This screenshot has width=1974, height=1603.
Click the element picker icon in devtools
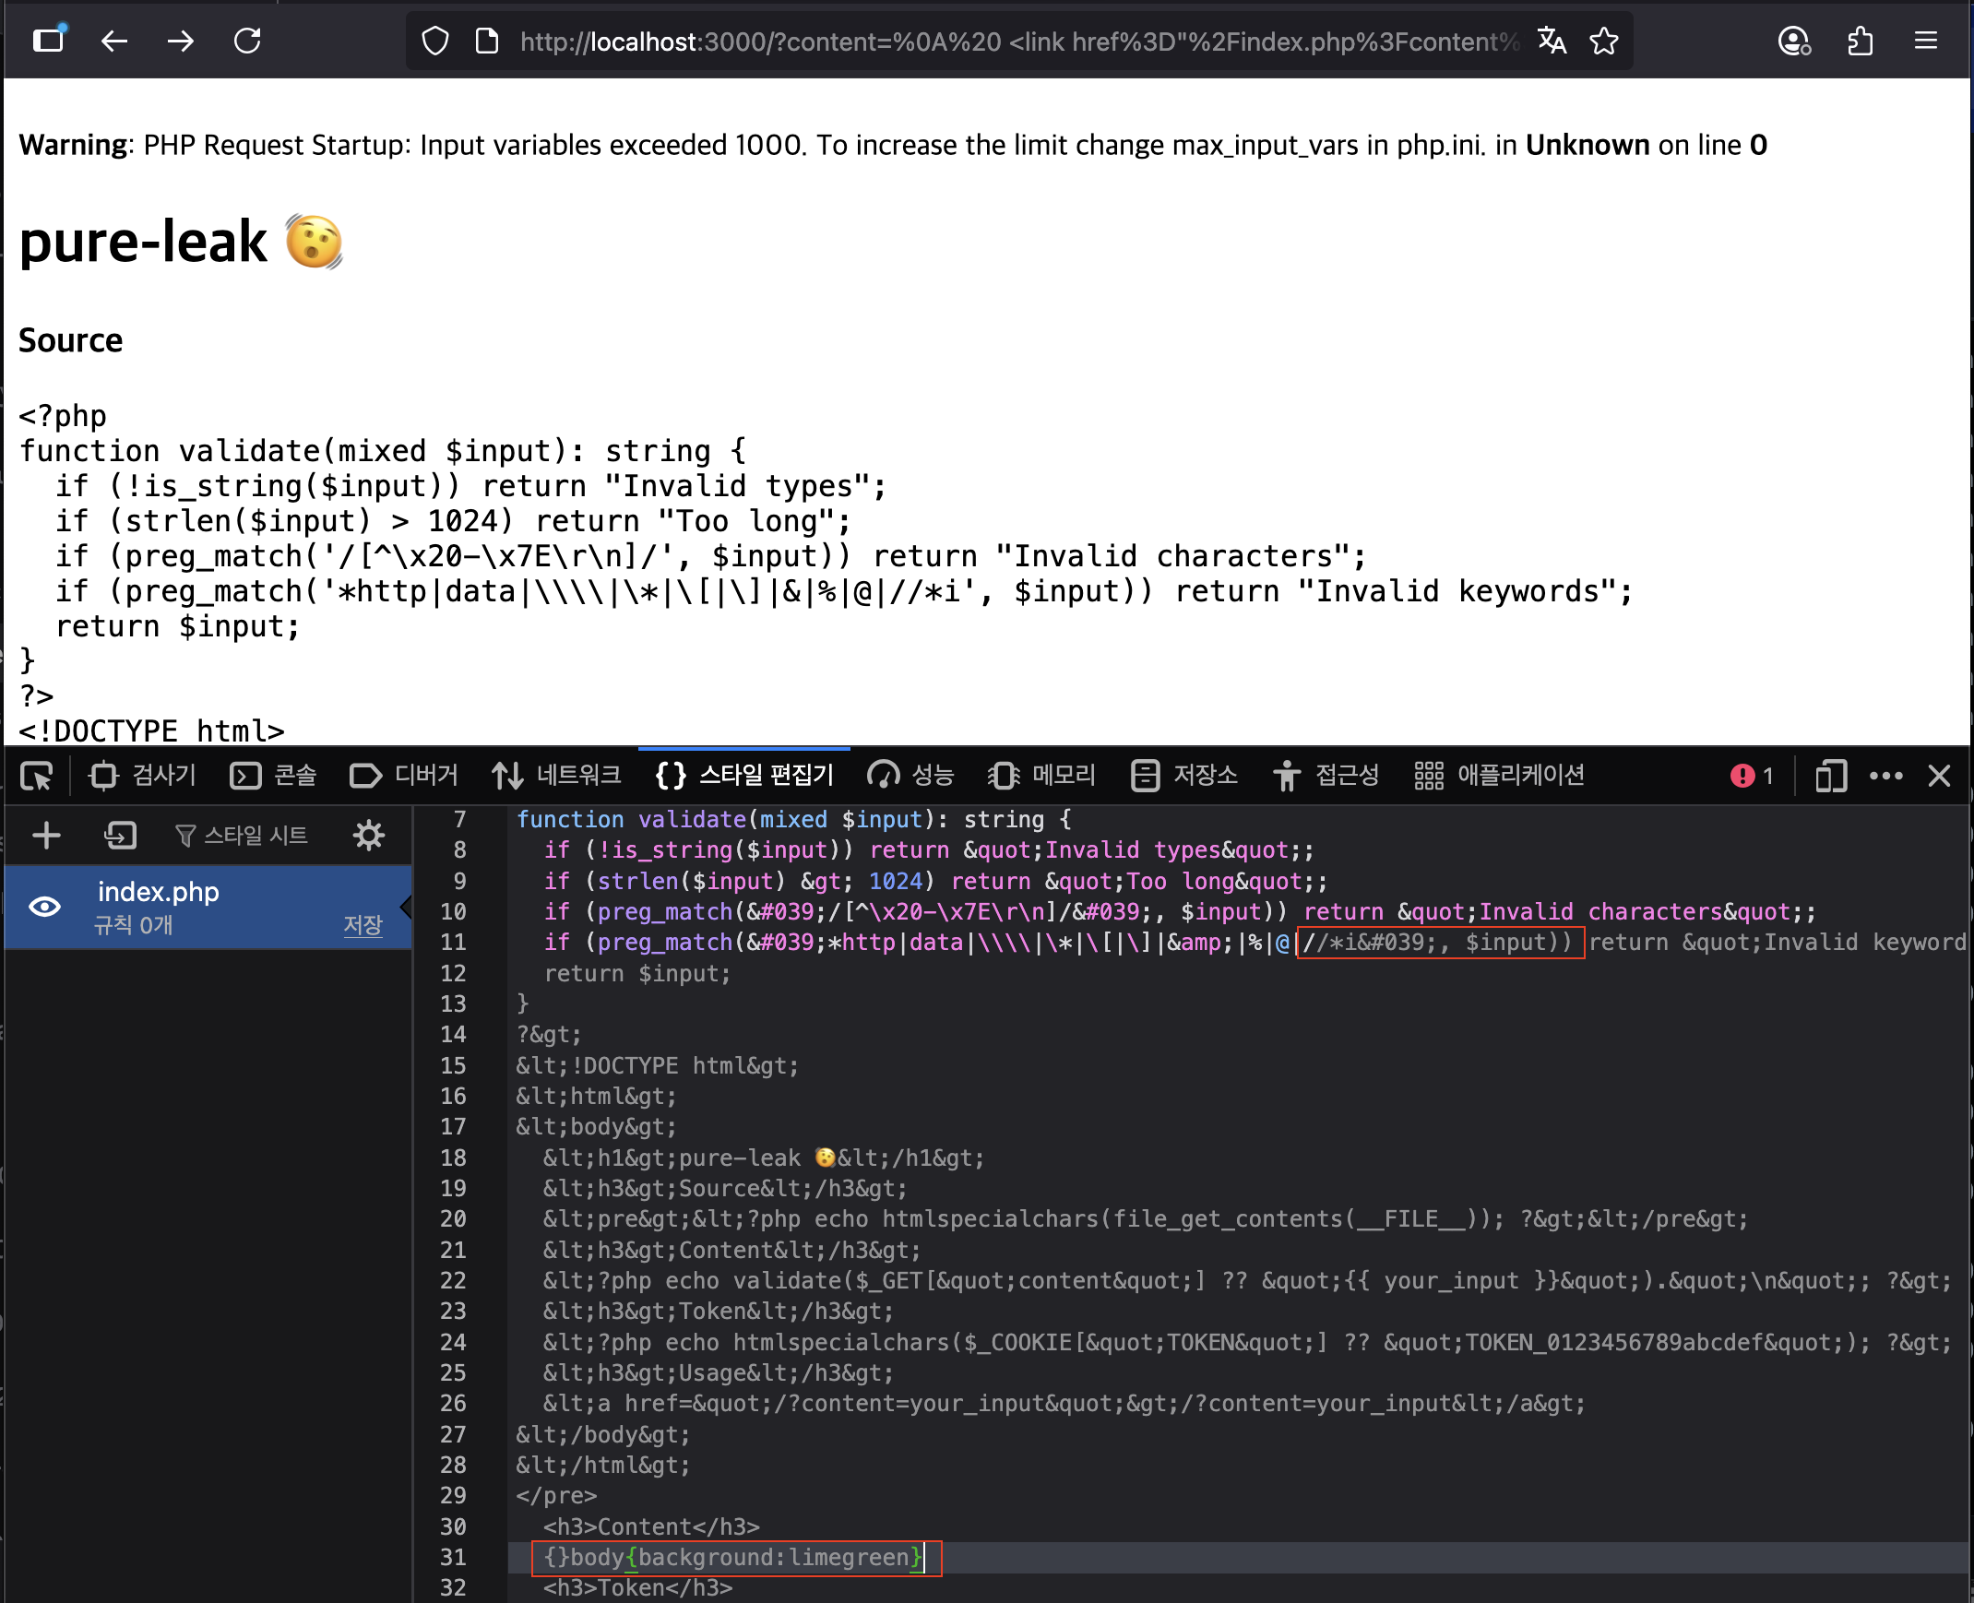[x=37, y=776]
